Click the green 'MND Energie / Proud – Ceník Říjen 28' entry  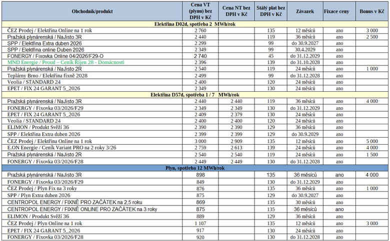click(x=65, y=62)
